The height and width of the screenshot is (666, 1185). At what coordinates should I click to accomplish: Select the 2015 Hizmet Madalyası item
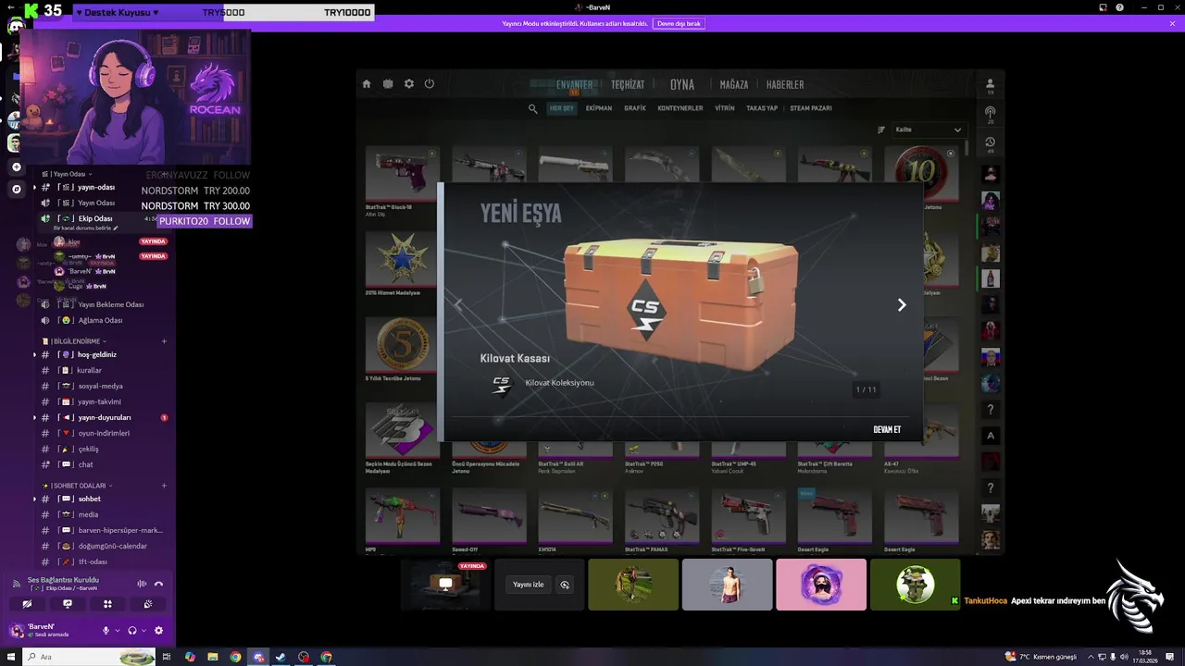pos(402,264)
